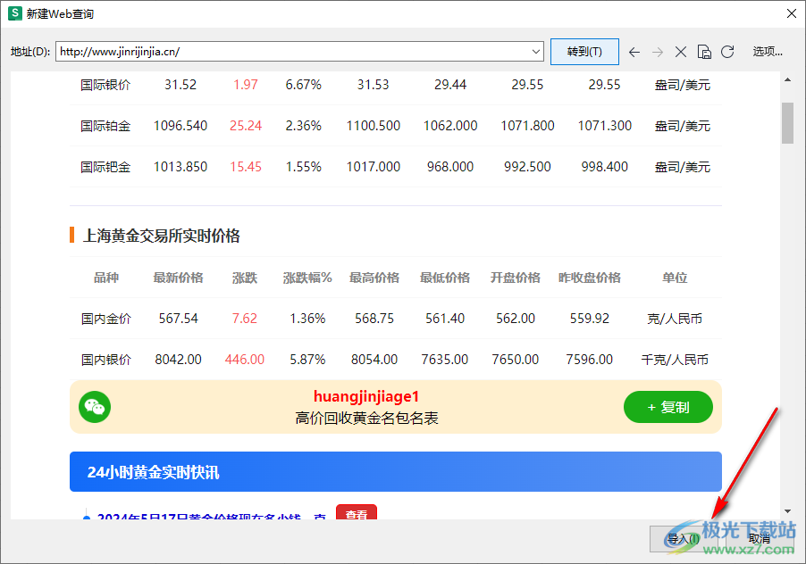Click the 最低价格 column header
806x564 pixels.
click(x=445, y=278)
